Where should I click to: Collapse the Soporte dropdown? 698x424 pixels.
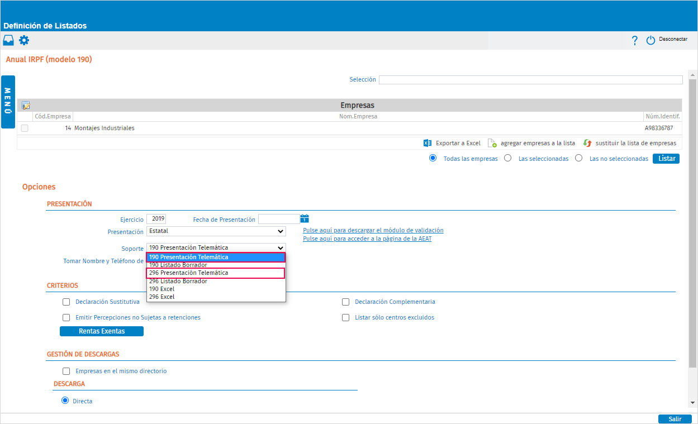point(216,247)
